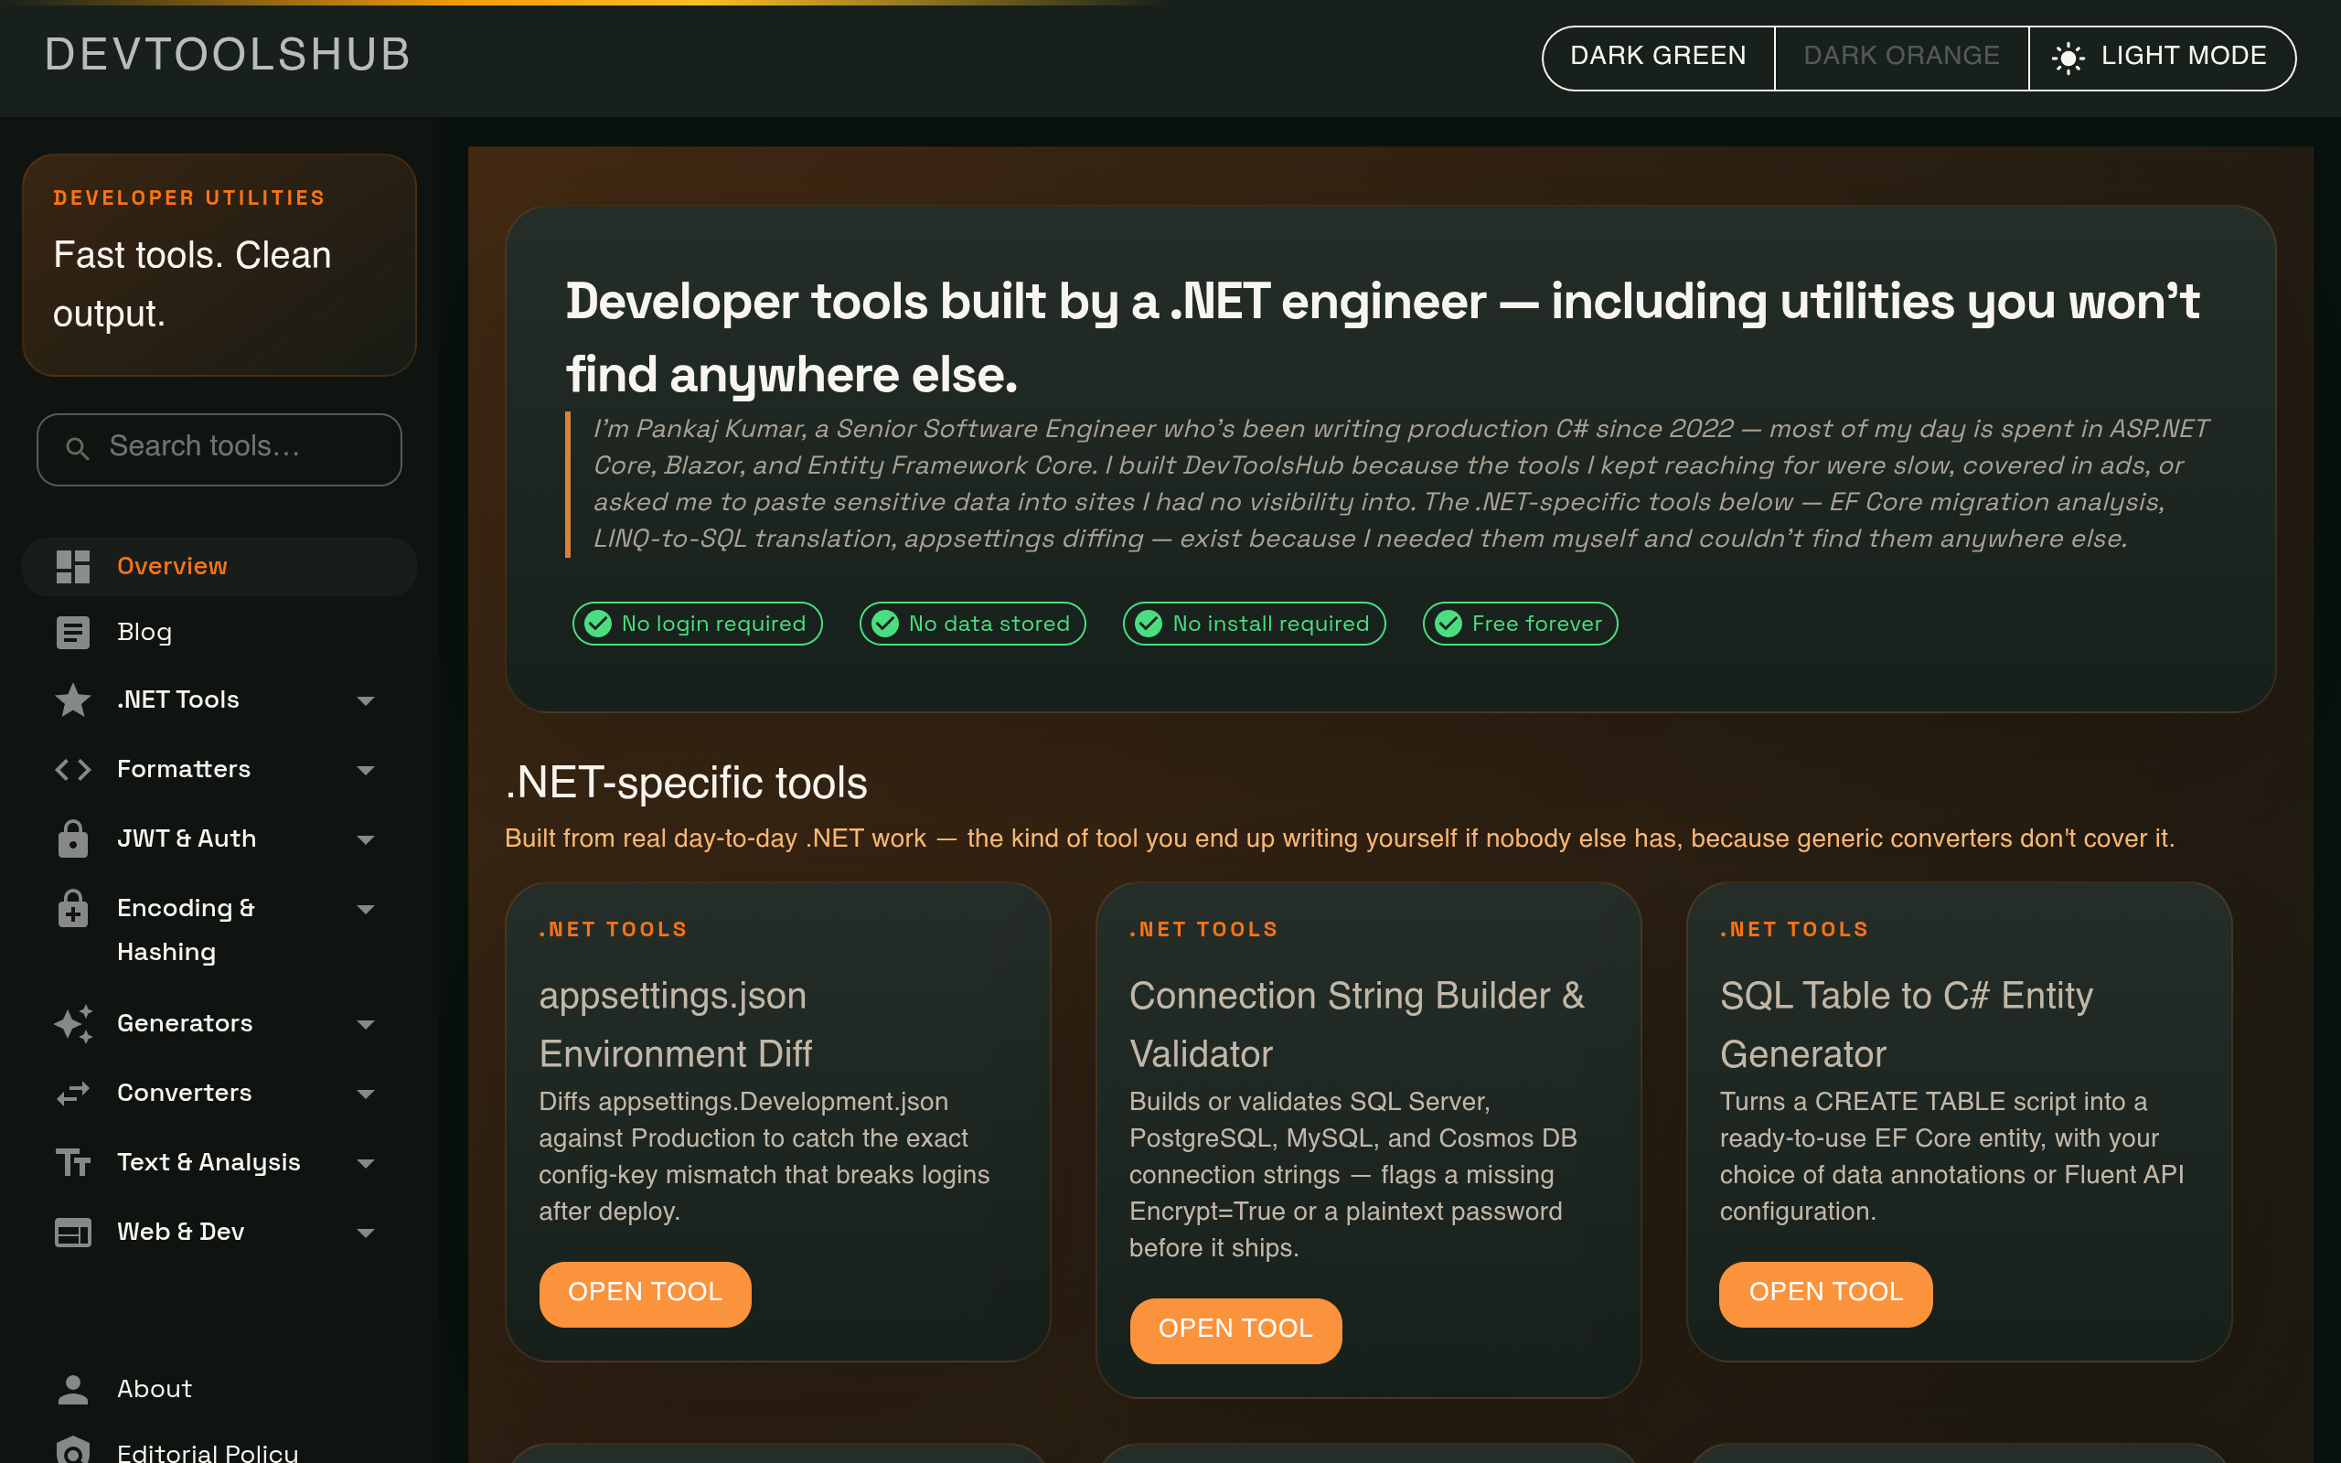Image resolution: width=2341 pixels, height=1463 pixels.
Task: Click the About person icon
Action: tap(72, 1390)
